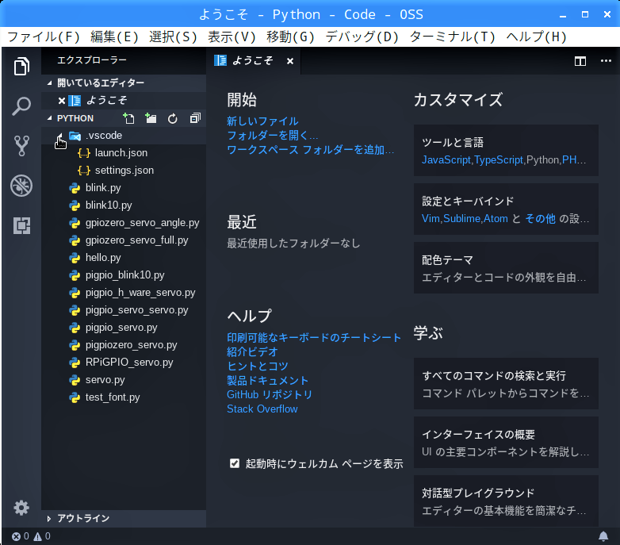Open test_font.py in explorer
Image resolution: width=620 pixels, height=545 pixels.
pyautogui.click(x=124, y=397)
